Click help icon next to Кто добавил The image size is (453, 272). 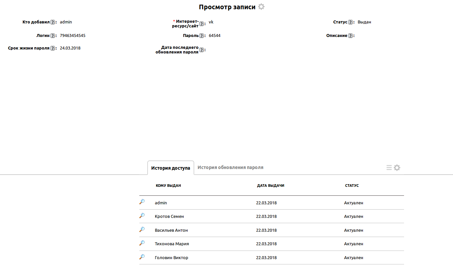click(x=53, y=22)
